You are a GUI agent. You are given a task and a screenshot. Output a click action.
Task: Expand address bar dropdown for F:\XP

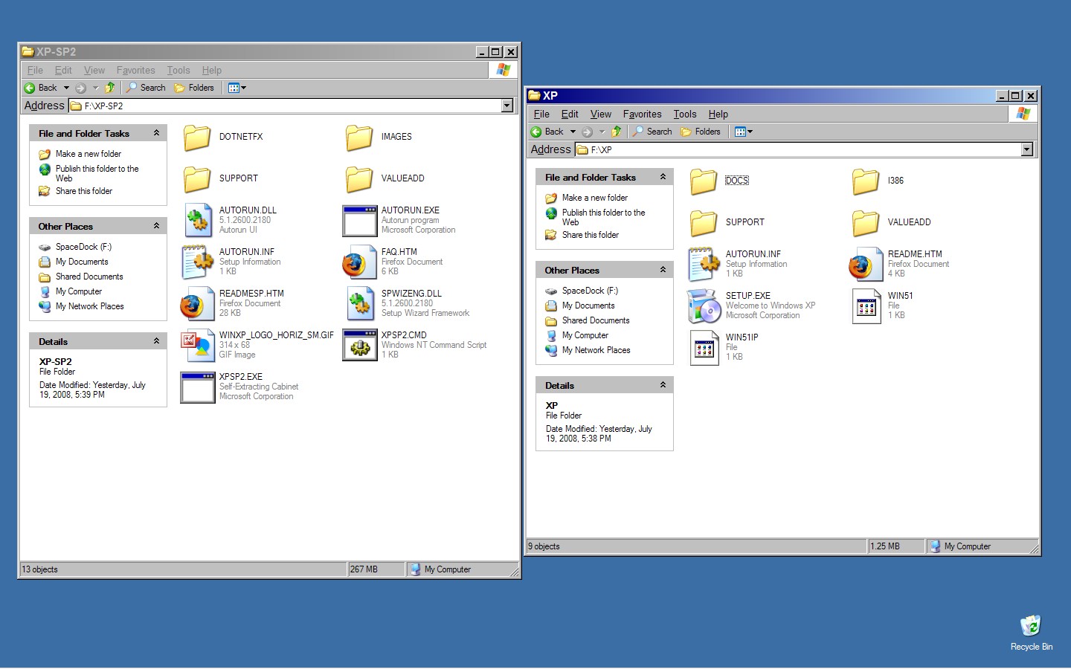tap(1027, 149)
